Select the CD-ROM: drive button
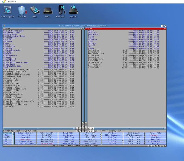184x161 pixels. pos(7,137)
